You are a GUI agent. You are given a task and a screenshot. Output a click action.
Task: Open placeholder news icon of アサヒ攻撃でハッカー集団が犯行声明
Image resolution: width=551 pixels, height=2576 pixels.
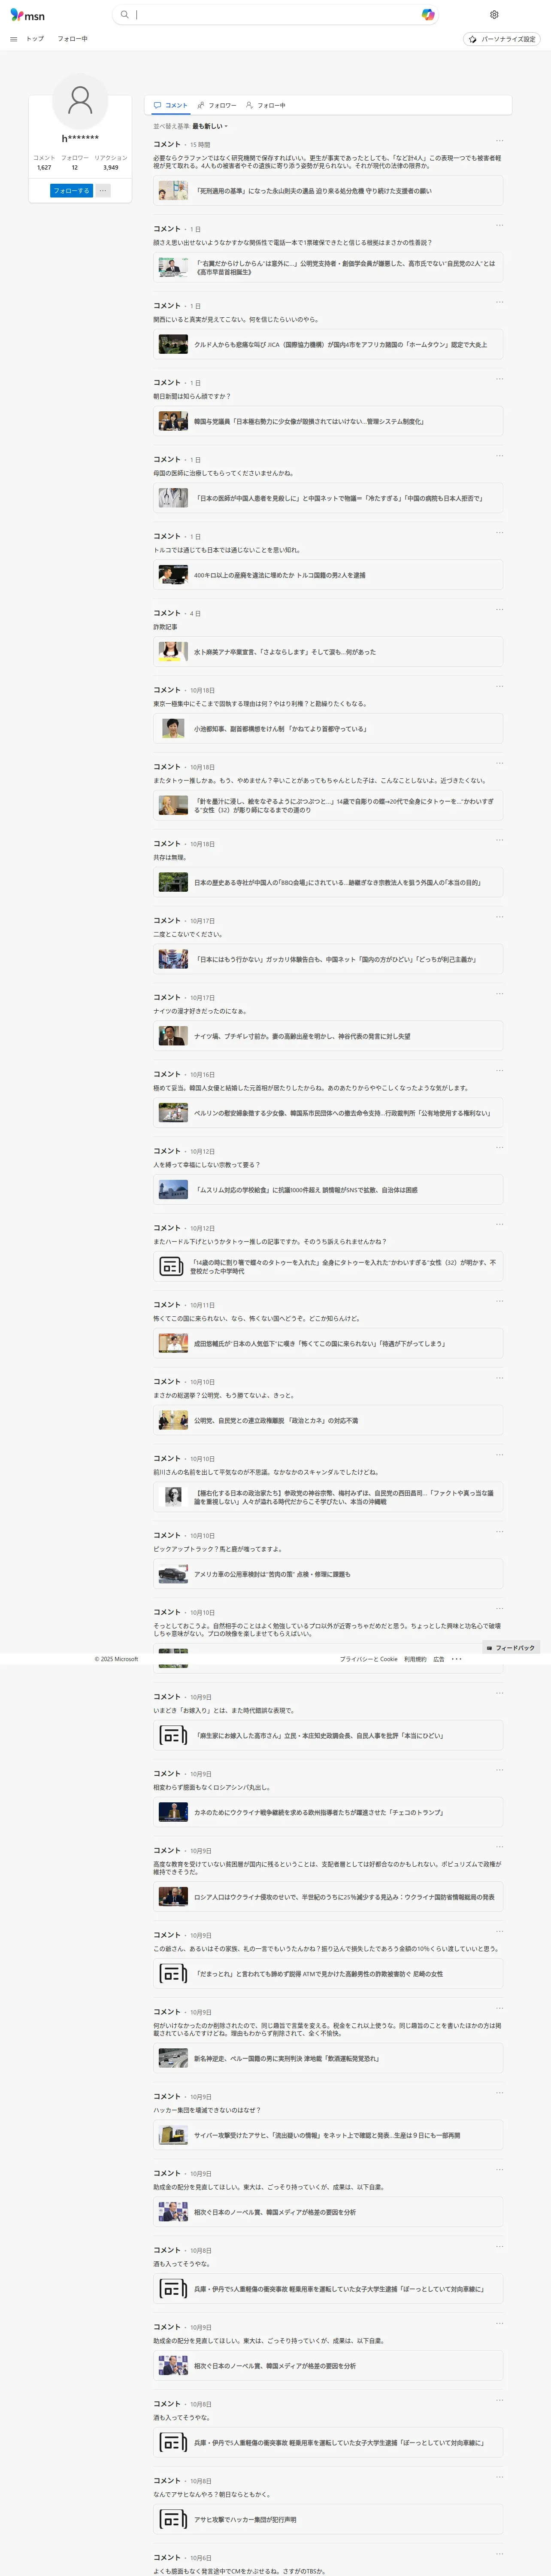173,2520
